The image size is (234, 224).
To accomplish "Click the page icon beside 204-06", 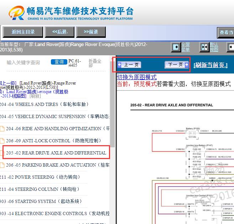I will 2,128.
